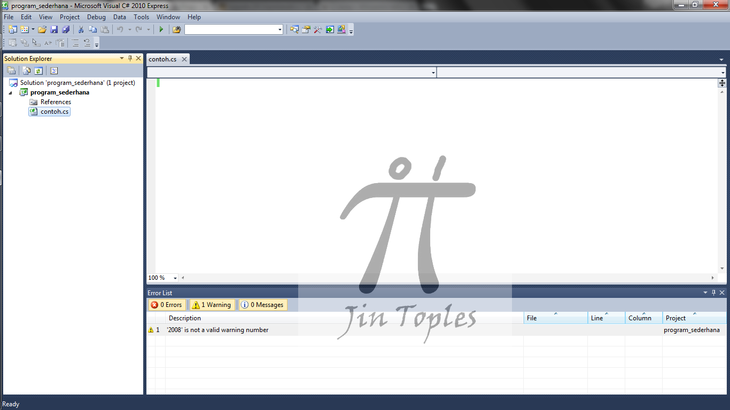The width and height of the screenshot is (730, 410).
Task: Sort Error List by Description column
Action: pos(345,318)
